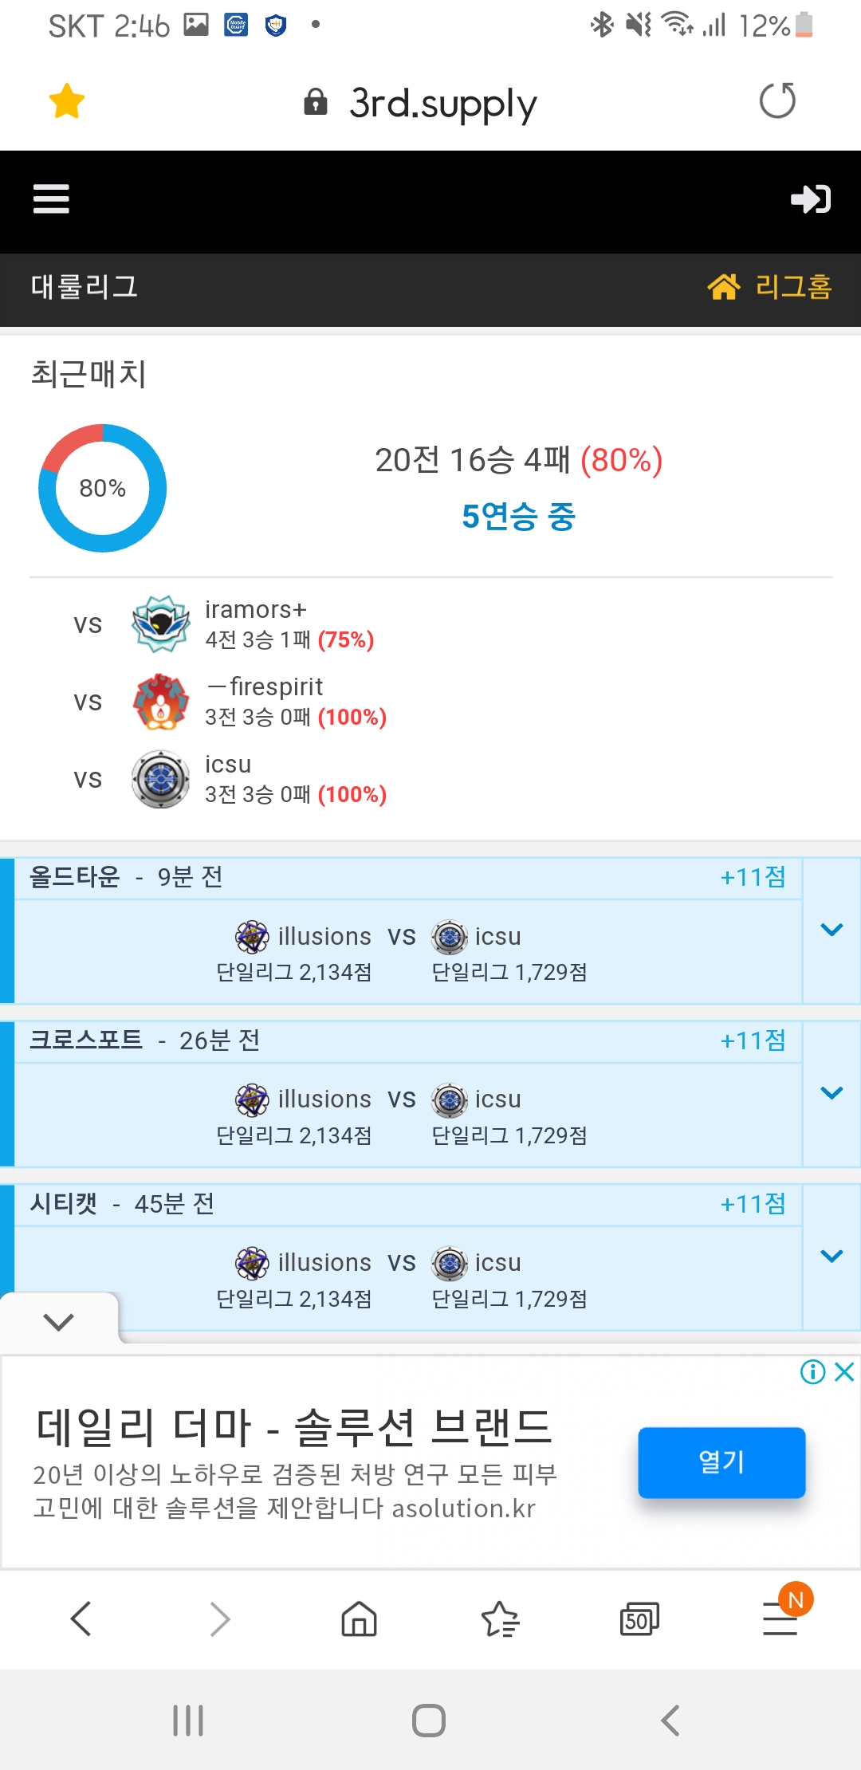Collapse the ad panel with down chevron tab
This screenshot has width=861, height=1770.
59,1321
